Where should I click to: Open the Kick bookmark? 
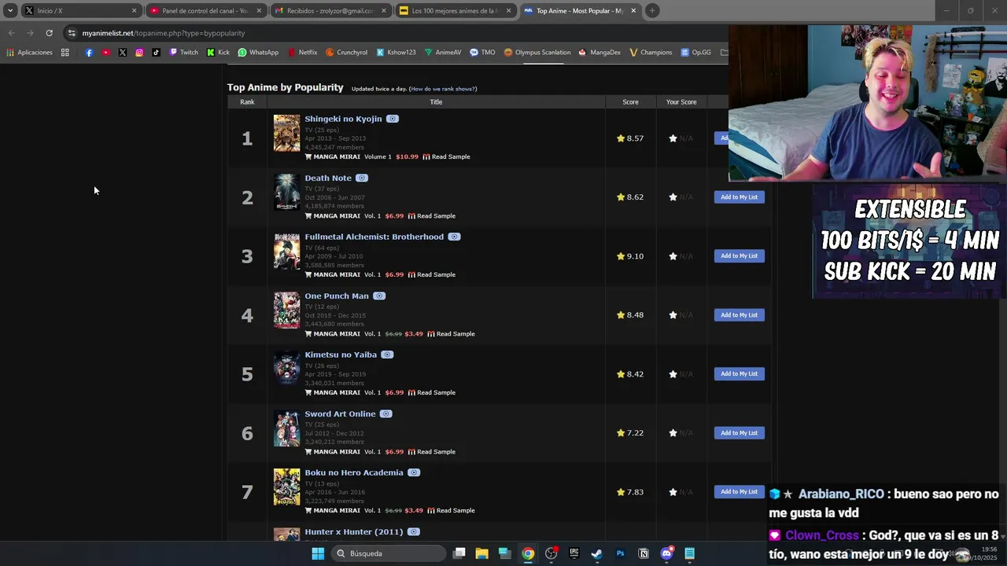click(218, 53)
